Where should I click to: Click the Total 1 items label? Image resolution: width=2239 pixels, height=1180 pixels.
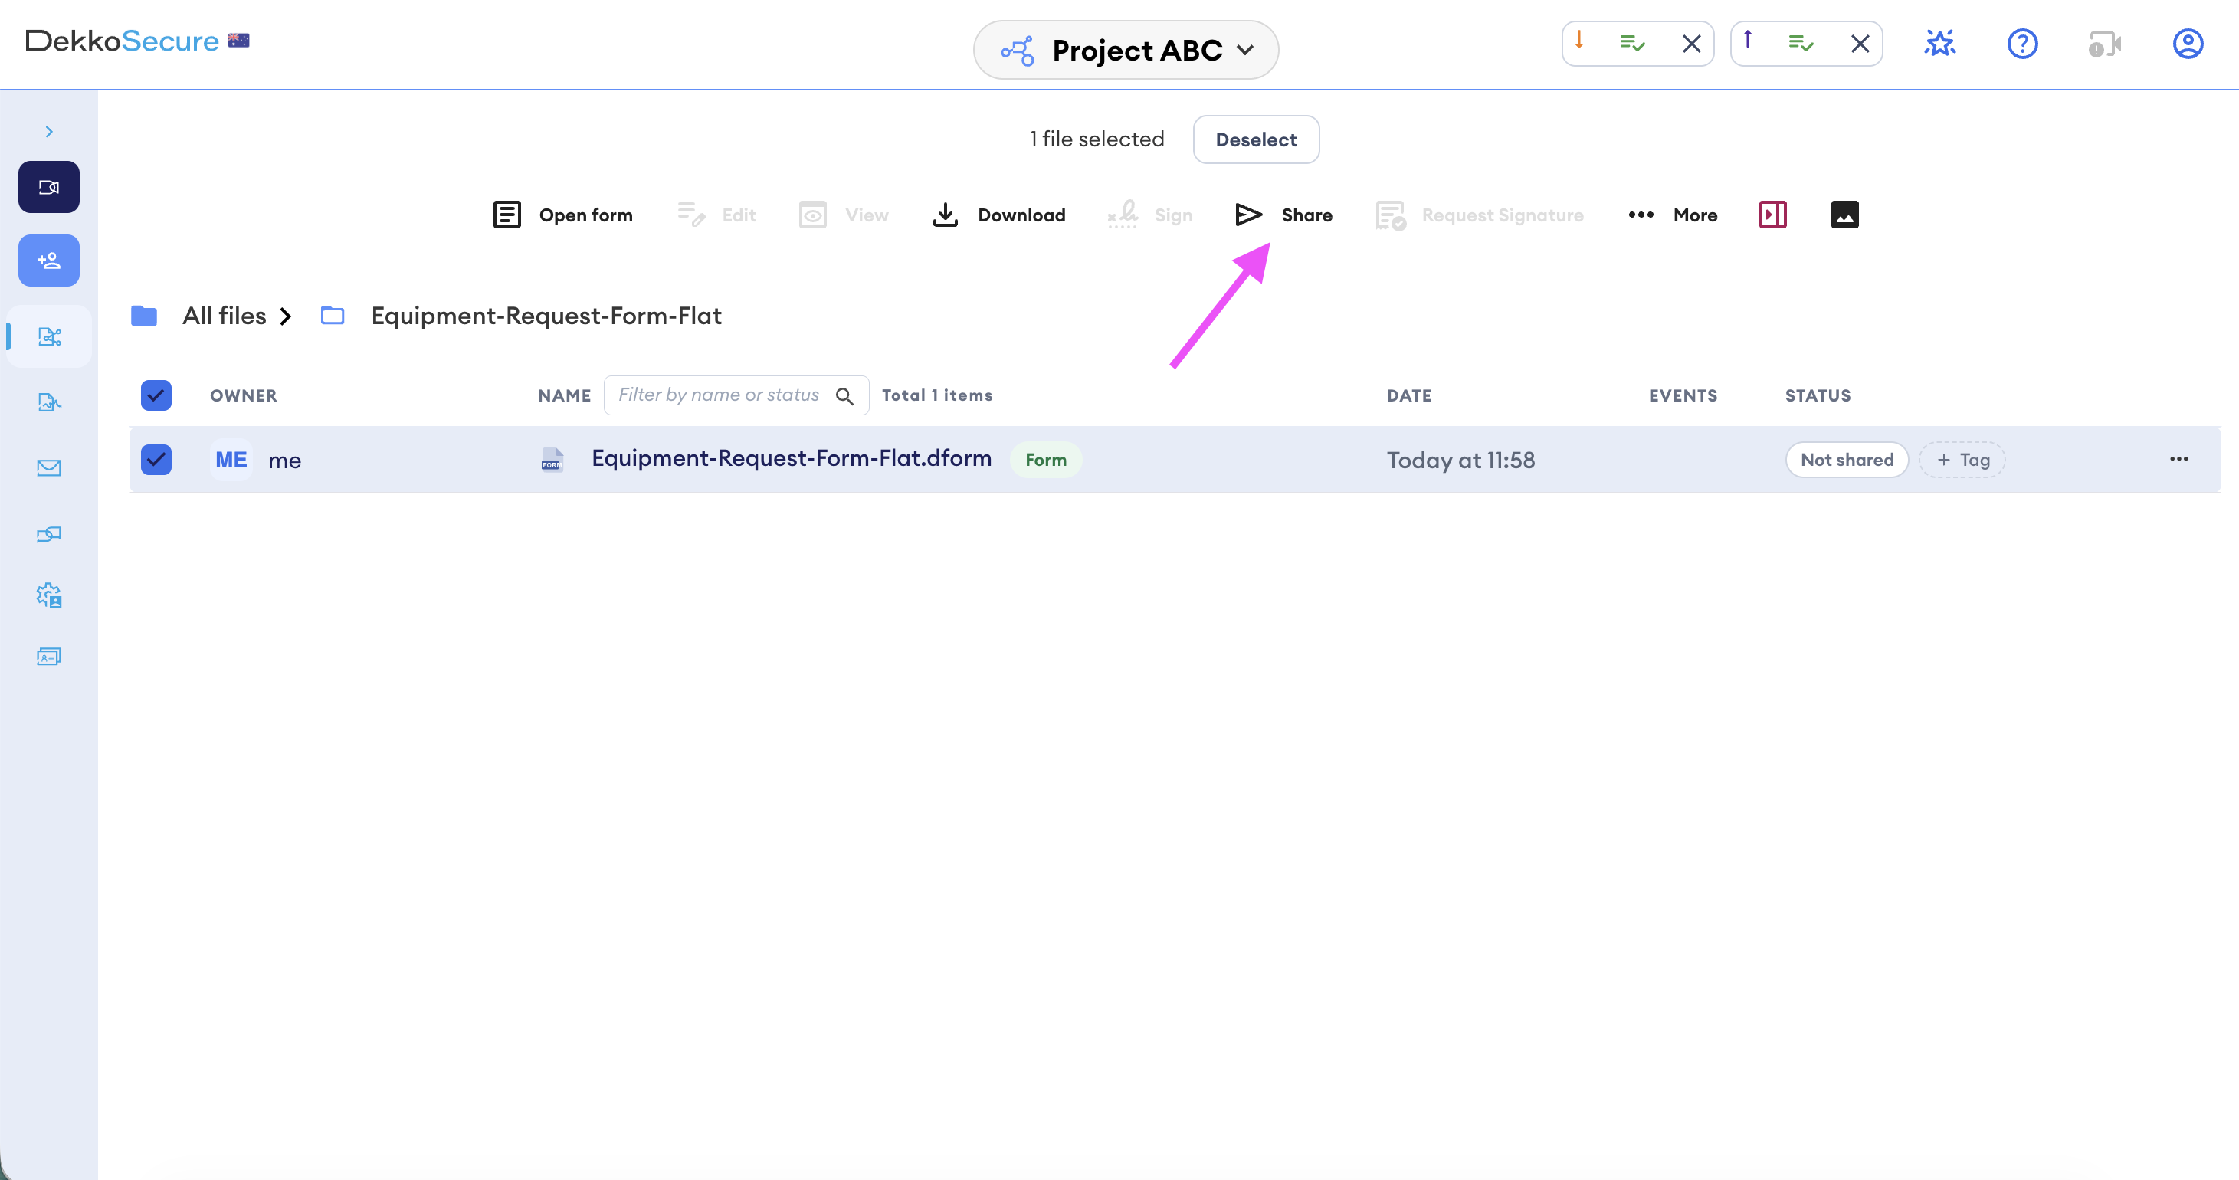pyautogui.click(x=937, y=395)
